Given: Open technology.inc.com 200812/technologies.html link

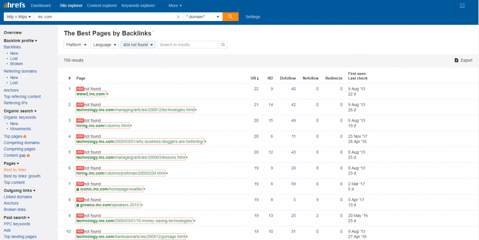Looking at the screenshot, I should tap(135, 110).
